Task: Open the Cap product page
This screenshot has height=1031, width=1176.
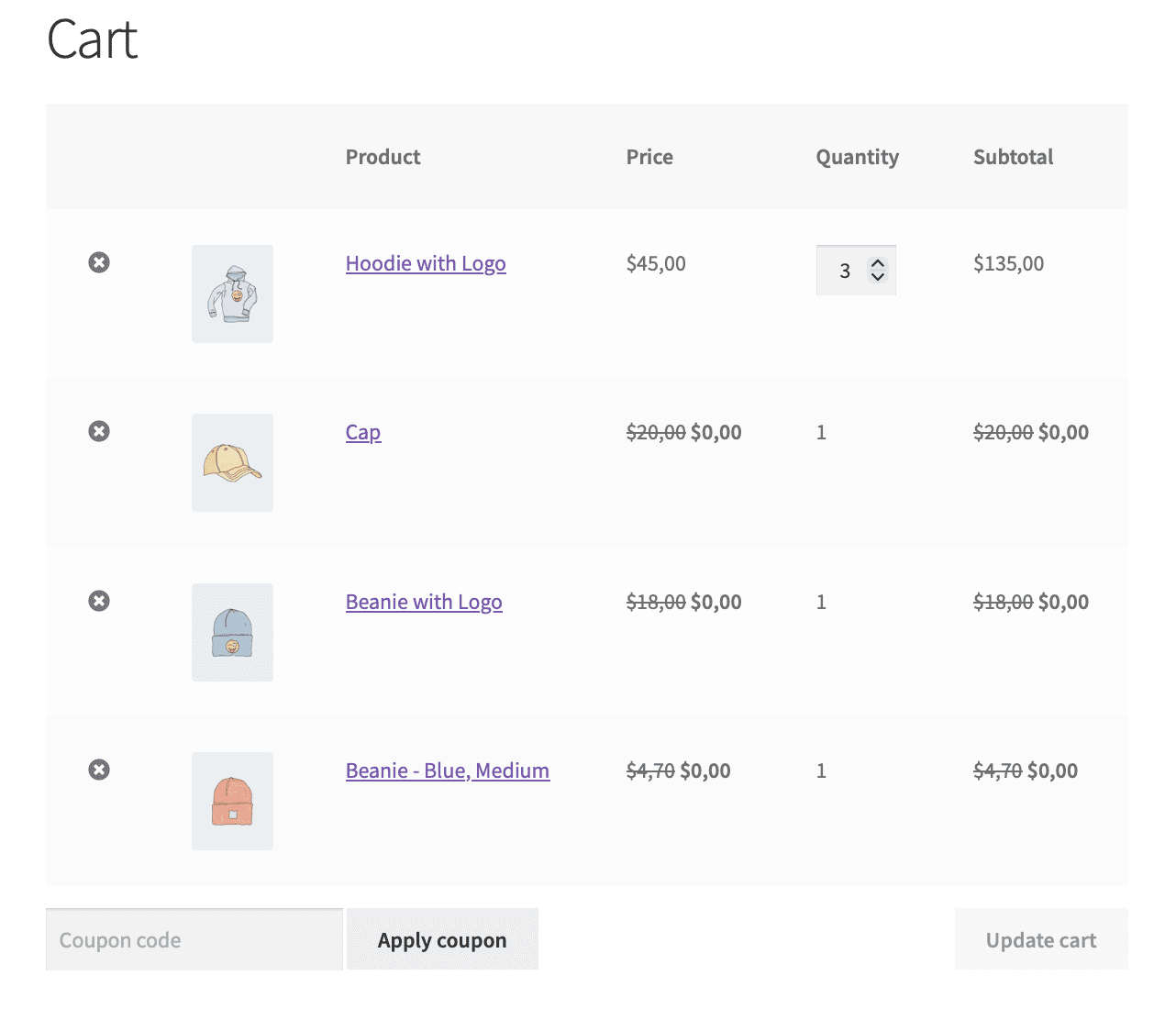Action: (x=363, y=432)
